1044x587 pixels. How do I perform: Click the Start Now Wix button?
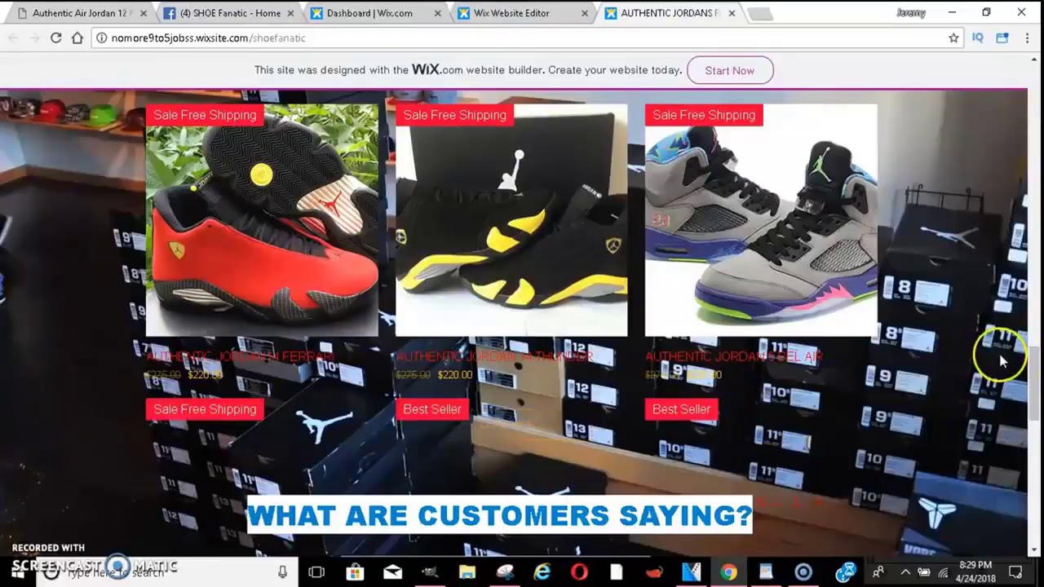pyautogui.click(x=729, y=70)
